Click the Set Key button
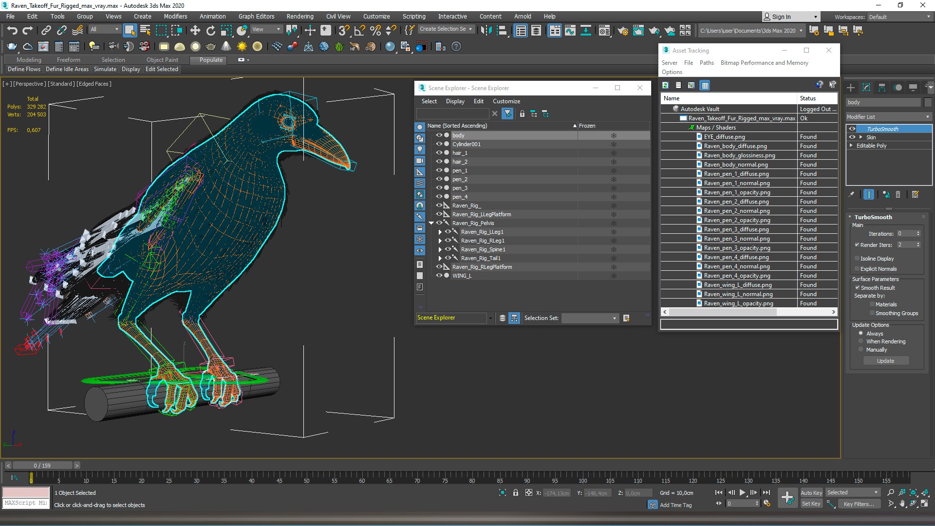 coord(811,504)
